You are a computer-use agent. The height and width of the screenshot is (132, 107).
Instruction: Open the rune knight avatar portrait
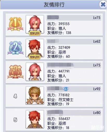35,95
